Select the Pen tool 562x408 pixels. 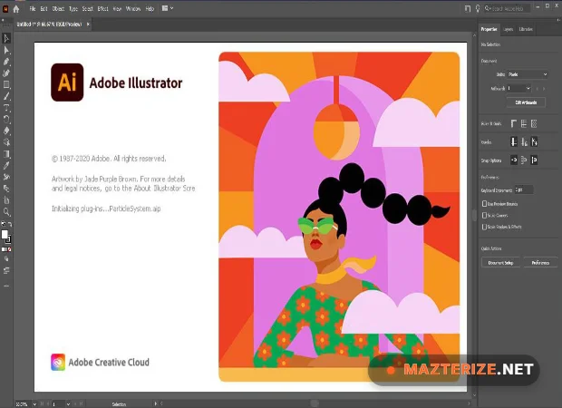6,62
